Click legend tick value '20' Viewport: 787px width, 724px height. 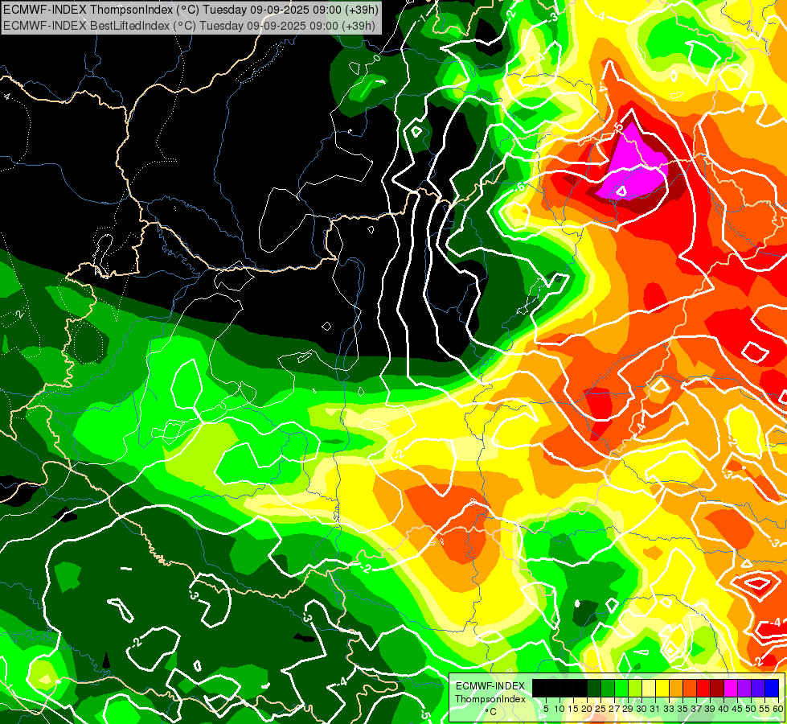point(588,709)
